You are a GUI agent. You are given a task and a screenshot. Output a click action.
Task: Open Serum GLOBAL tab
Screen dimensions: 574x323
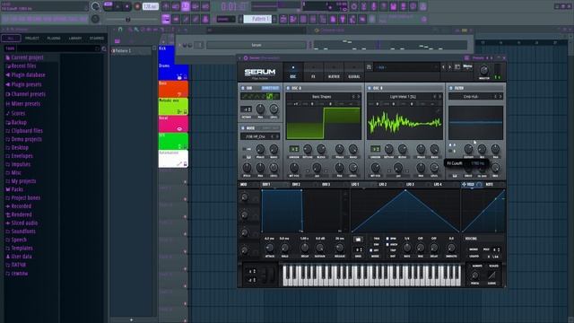354,72
